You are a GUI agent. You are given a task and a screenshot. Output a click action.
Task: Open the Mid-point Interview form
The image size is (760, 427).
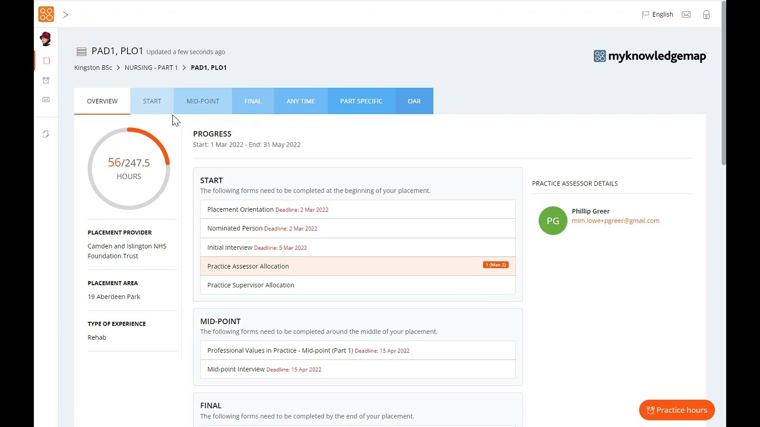pyautogui.click(x=358, y=369)
